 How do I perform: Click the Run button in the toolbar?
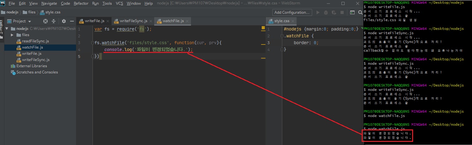coord(318,13)
